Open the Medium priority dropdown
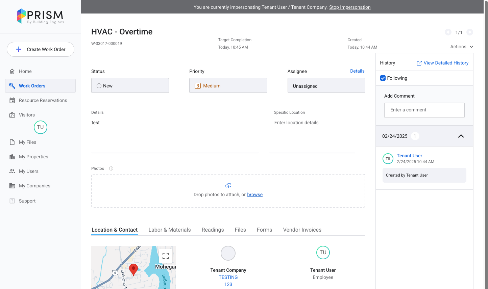 pyautogui.click(x=228, y=86)
